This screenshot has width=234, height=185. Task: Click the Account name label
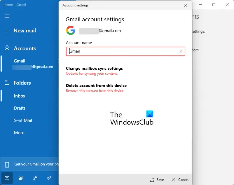(x=79, y=43)
